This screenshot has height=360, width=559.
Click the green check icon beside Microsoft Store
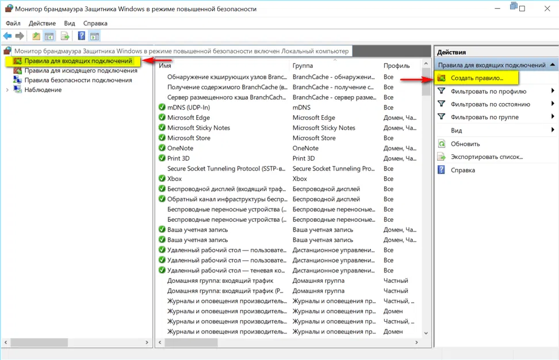[162, 138]
